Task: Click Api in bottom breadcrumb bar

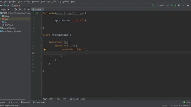Action: [58, 99]
